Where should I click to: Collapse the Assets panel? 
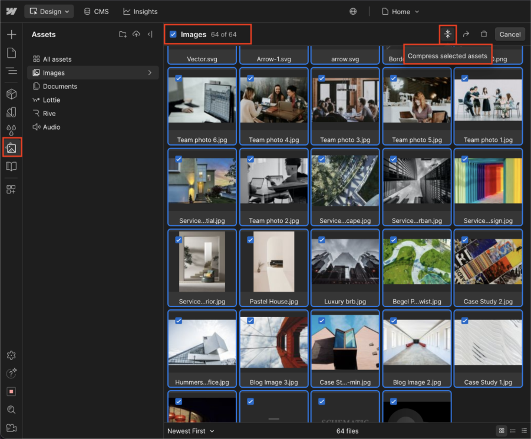pyautogui.click(x=150, y=34)
